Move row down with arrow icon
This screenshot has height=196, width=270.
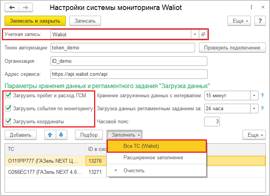[61, 135]
